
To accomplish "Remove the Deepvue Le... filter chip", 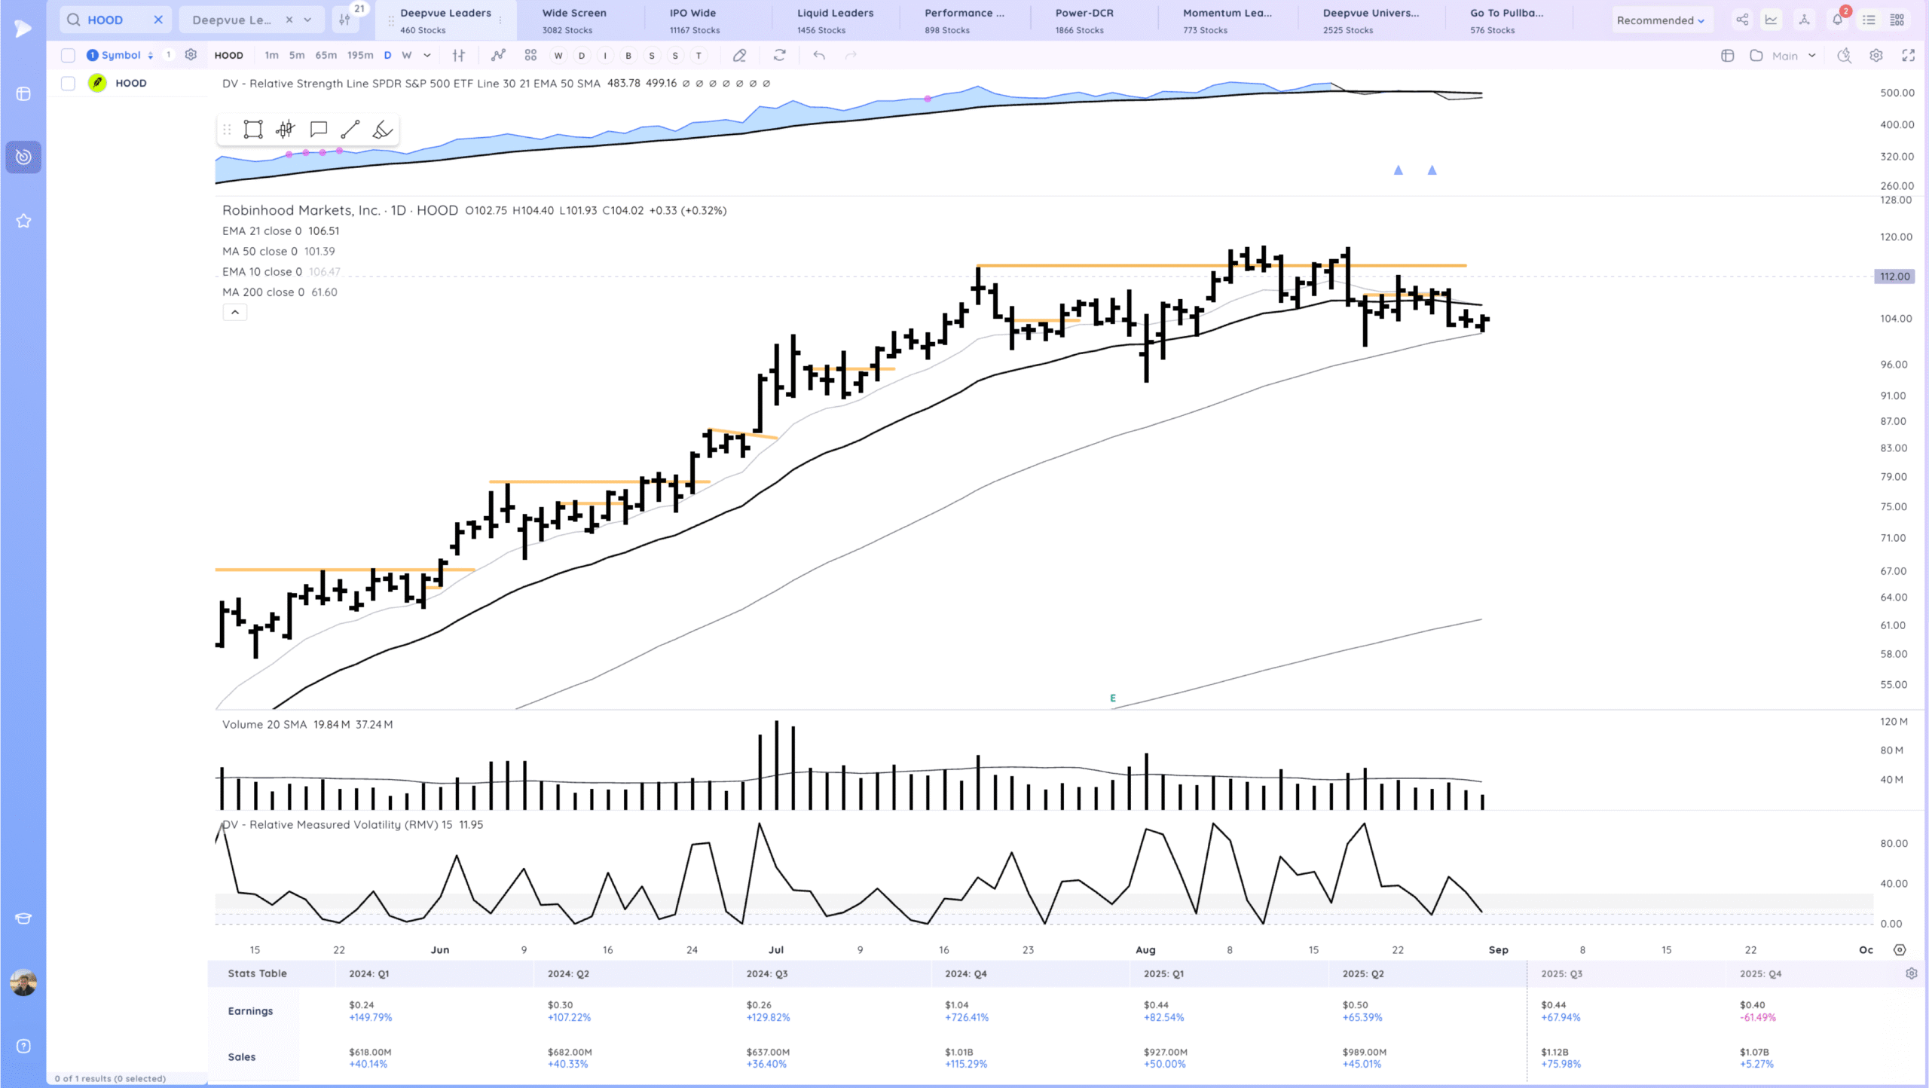I will [289, 20].
